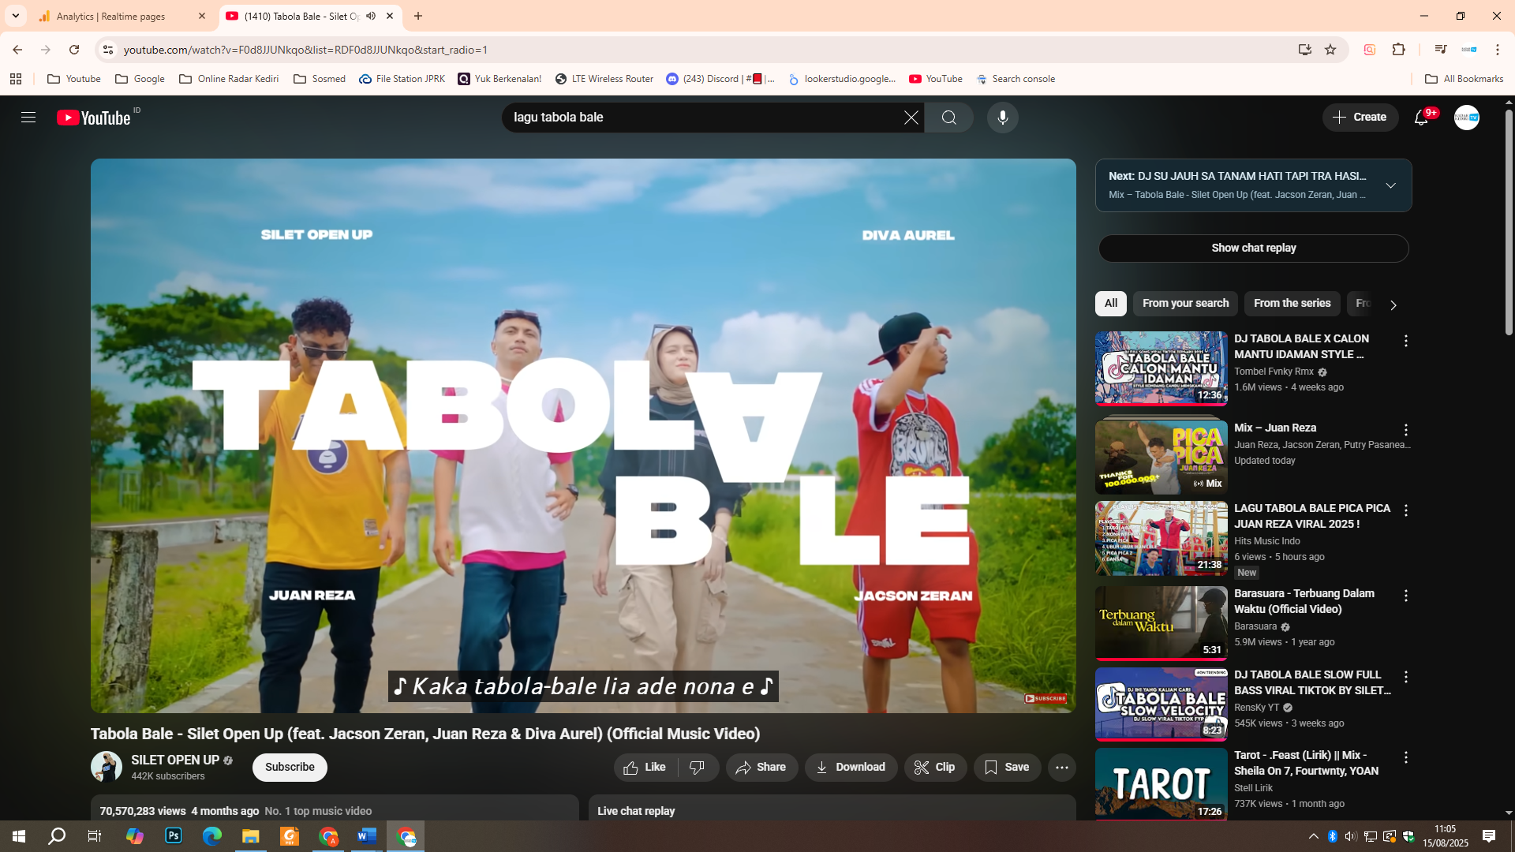Go to YouTube home via logo
The image size is (1515, 852).
click(94, 118)
